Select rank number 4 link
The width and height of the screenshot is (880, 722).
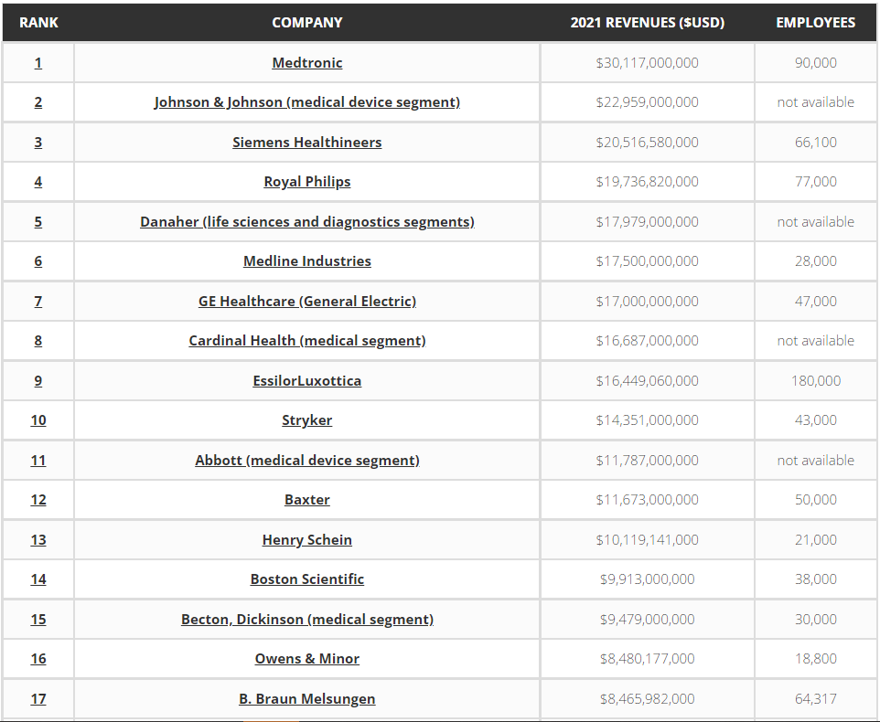[38, 182]
